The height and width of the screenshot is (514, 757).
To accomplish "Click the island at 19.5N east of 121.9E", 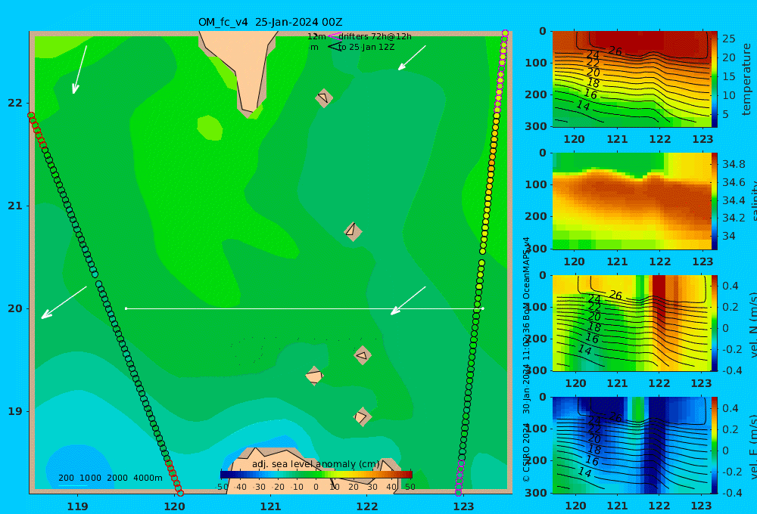I will (x=363, y=355).
